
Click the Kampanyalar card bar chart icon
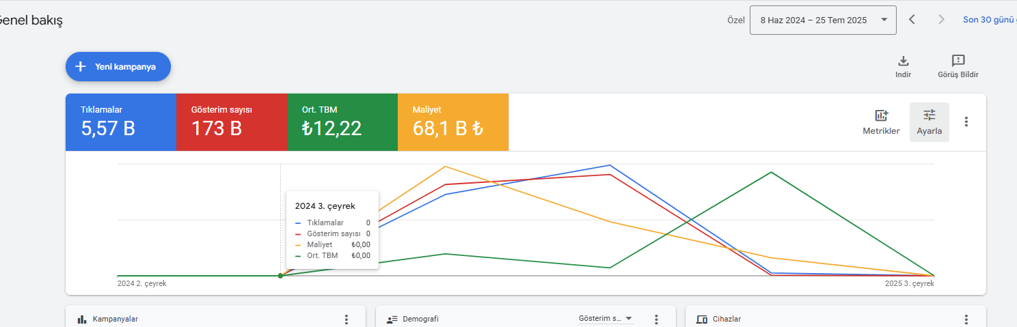pos(82,319)
